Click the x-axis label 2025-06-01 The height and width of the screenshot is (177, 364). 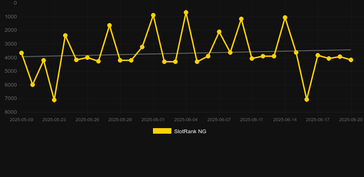pos(153,120)
